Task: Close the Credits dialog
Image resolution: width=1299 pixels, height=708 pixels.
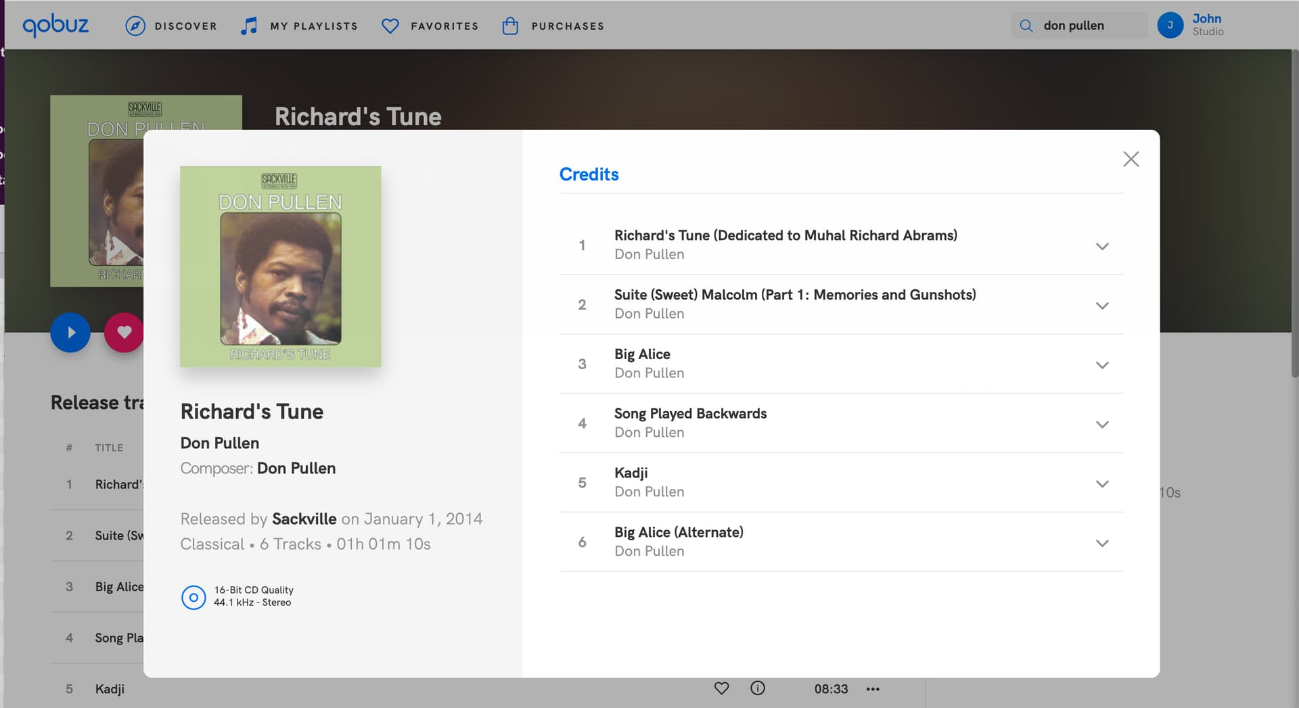Action: (x=1131, y=159)
